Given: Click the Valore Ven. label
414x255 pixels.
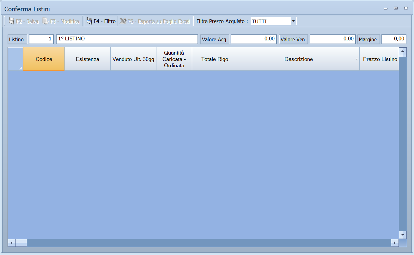Looking at the screenshot, I should pos(294,39).
